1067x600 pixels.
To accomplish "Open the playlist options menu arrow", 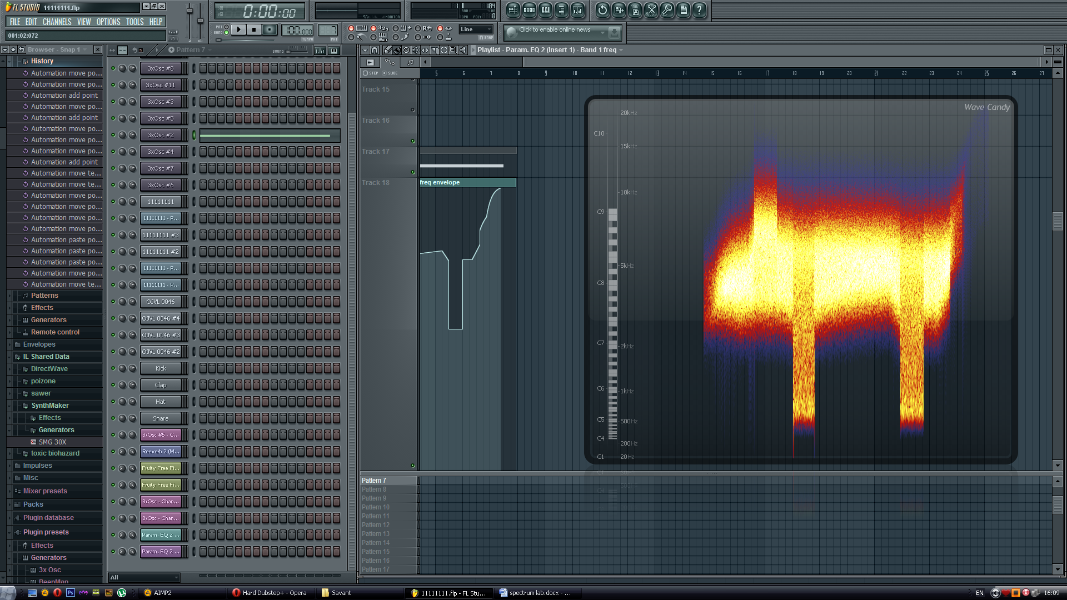I will pyautogui.click(x=365, y=50).
